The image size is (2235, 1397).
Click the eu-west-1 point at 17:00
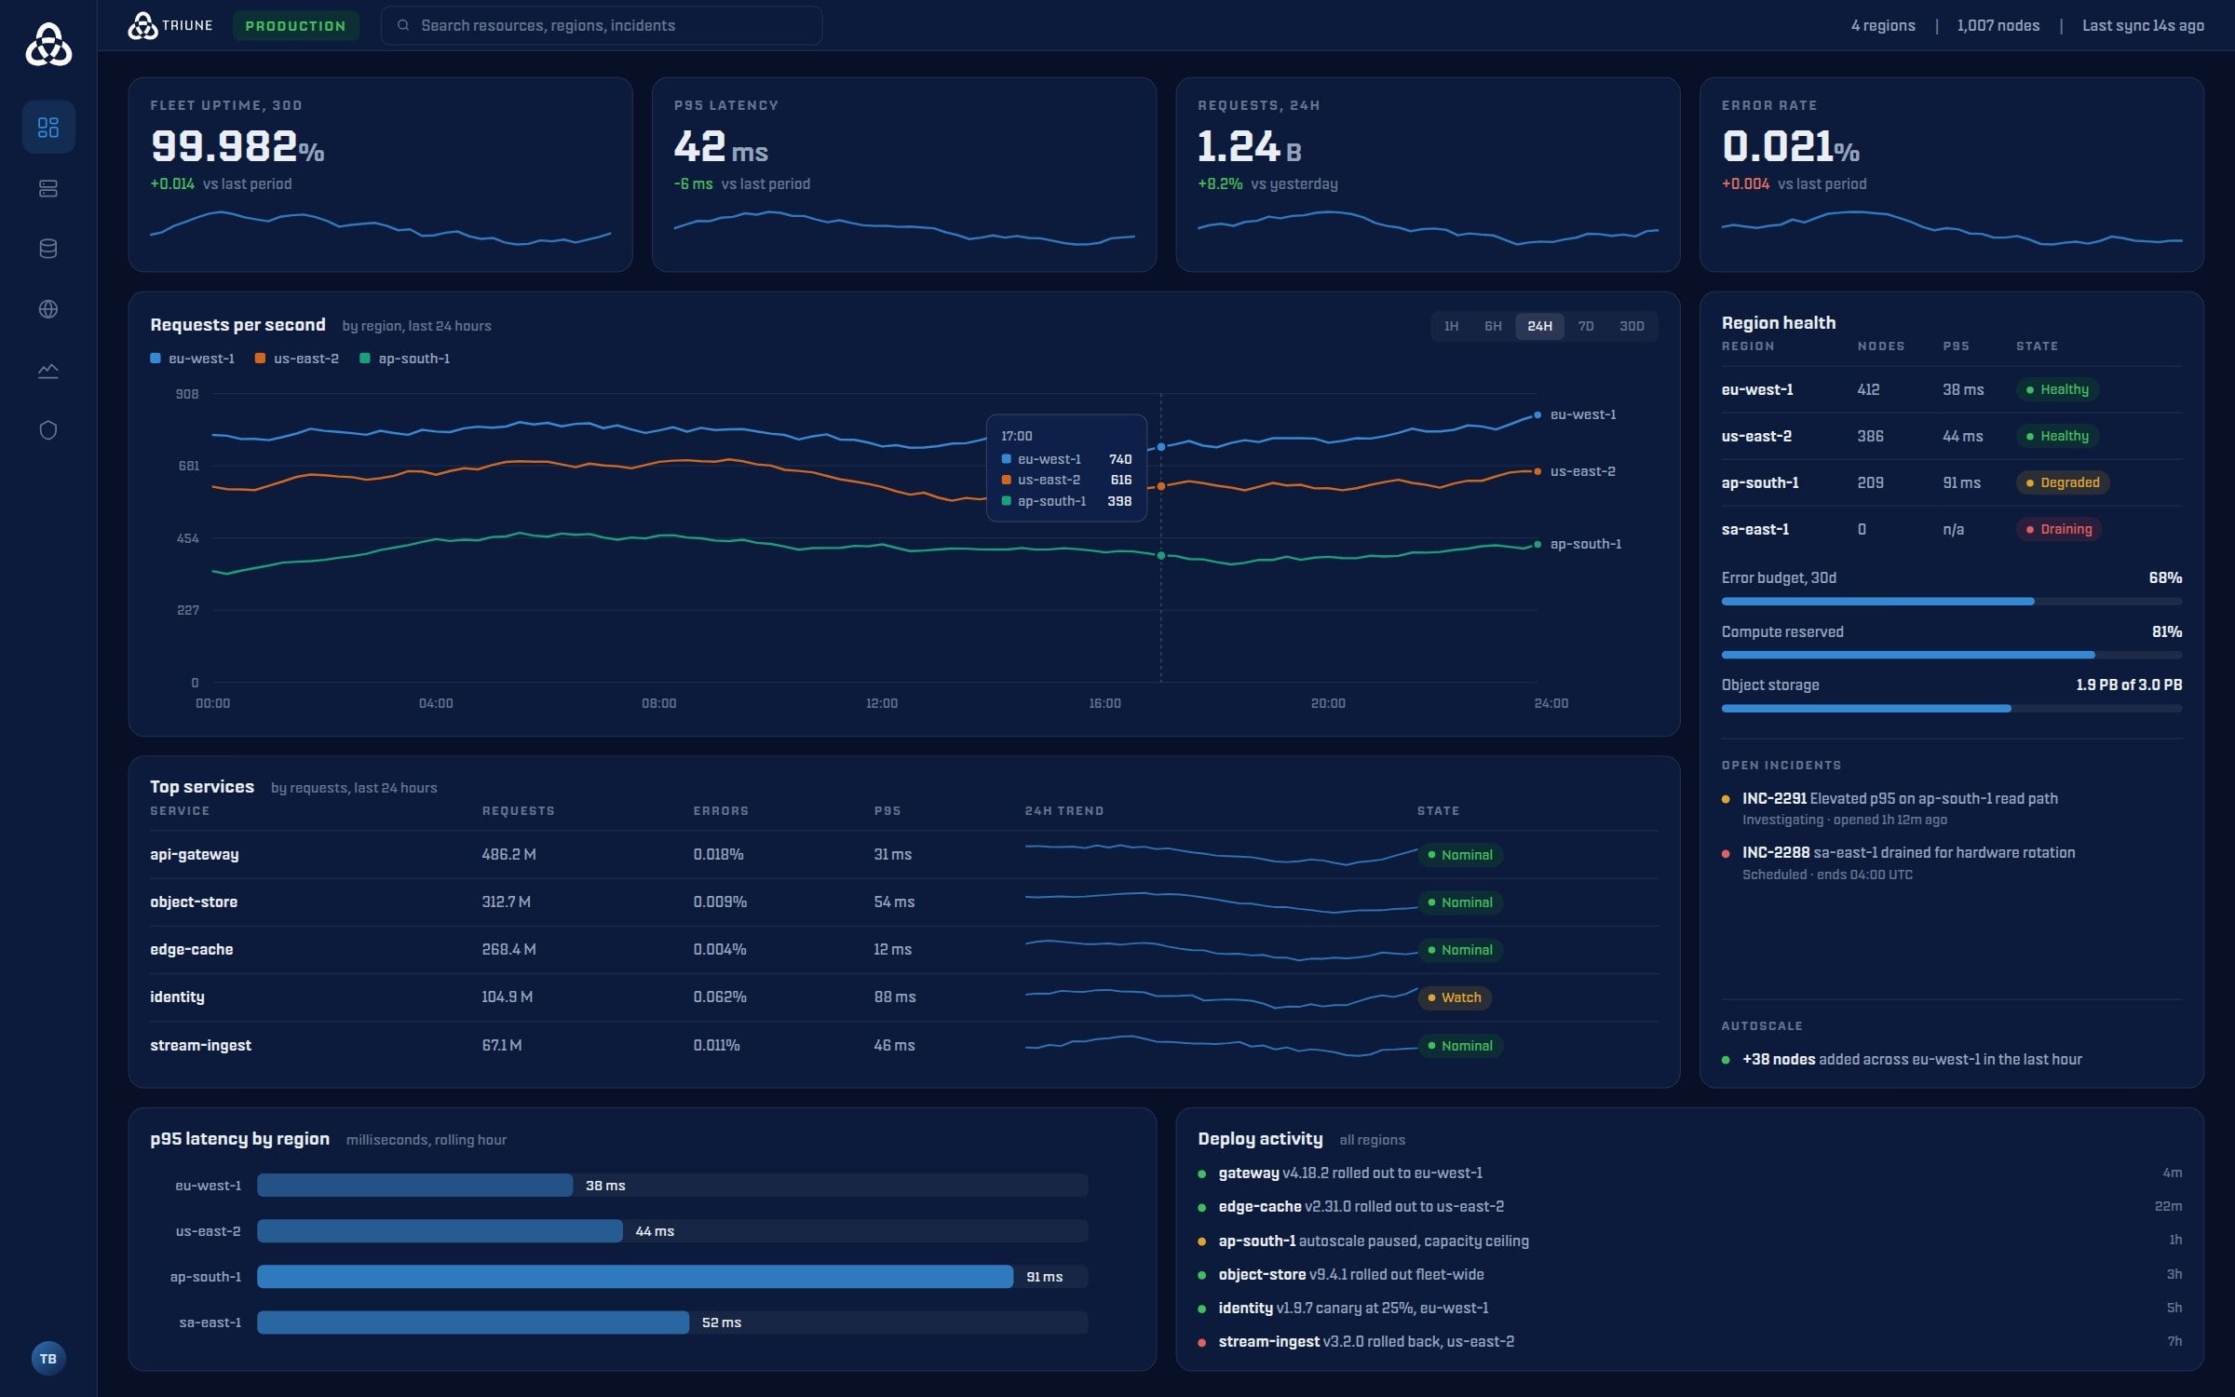(1160, 447)
